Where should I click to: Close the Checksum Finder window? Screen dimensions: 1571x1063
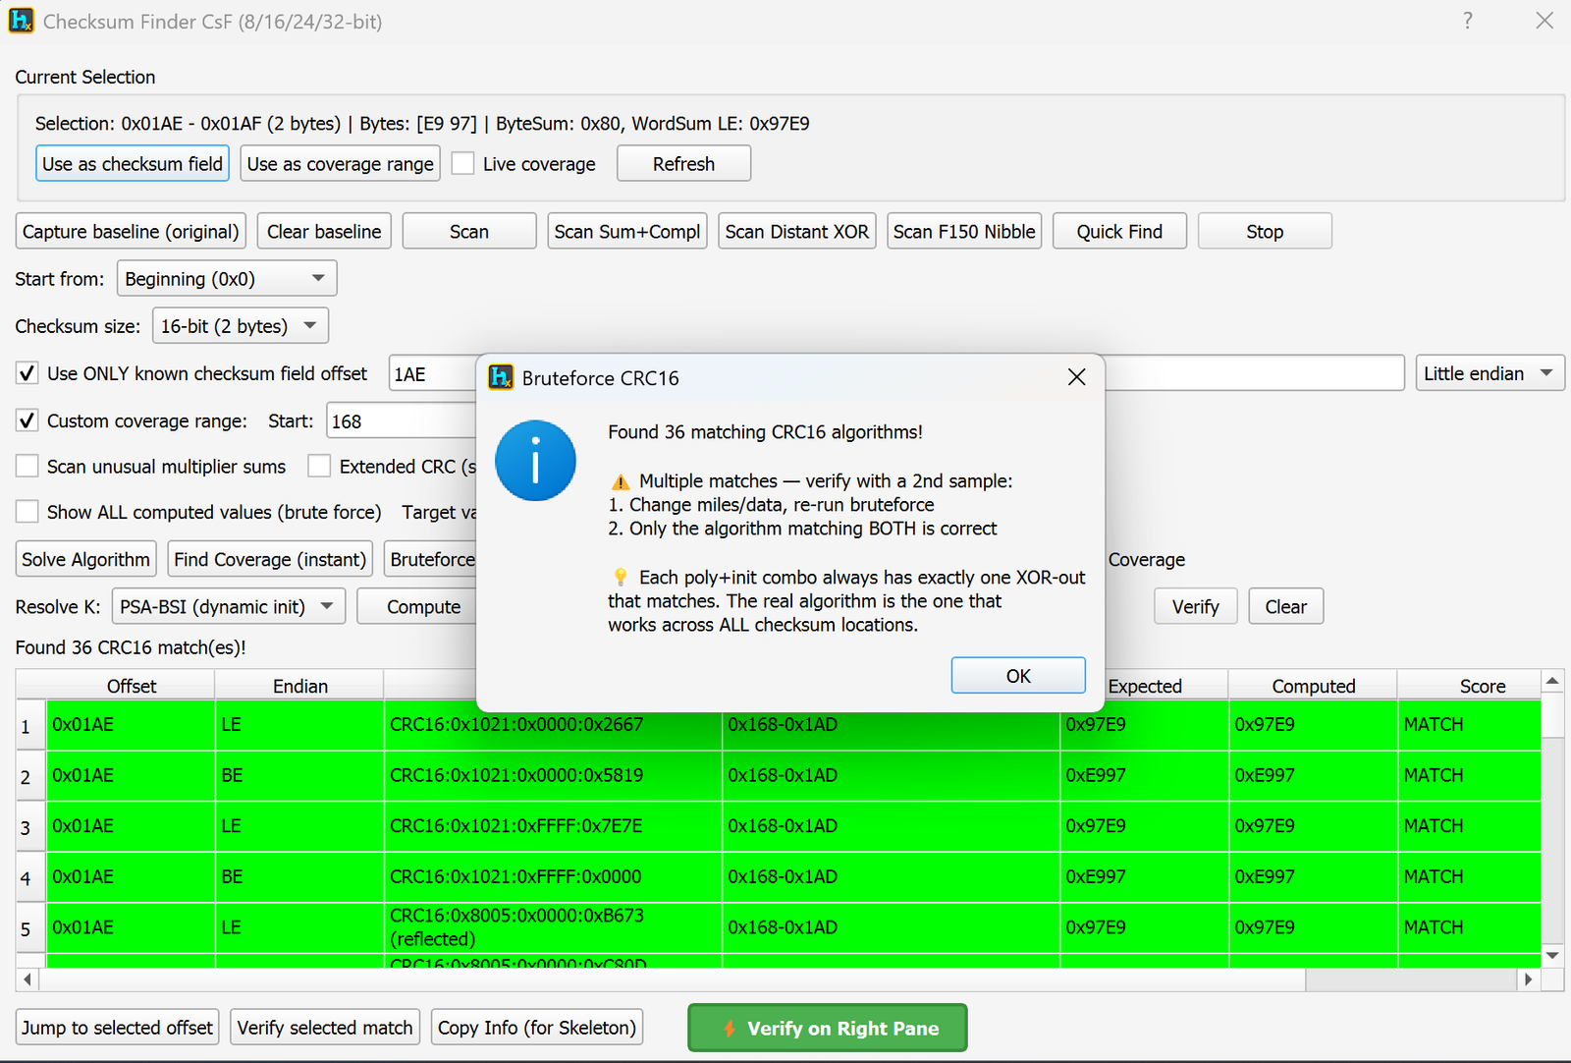point(1544,21)
